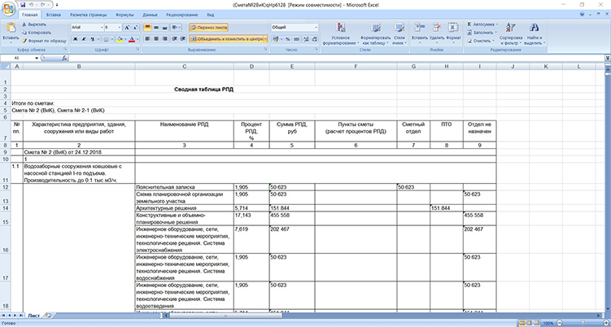Select the Лист sheet tab

tap(34, 314)
